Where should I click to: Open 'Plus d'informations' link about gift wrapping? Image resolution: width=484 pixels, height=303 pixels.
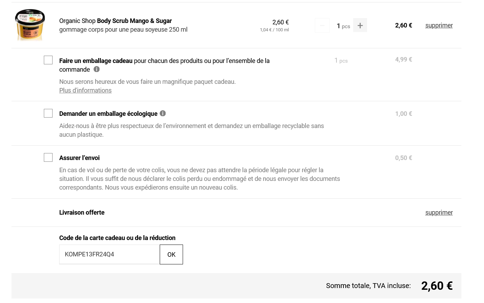click(x=85, y=90)
